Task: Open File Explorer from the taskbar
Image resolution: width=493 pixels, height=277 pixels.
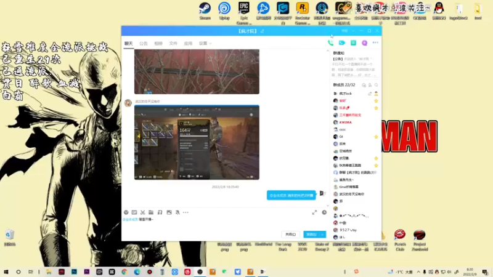Action: (49, 272)
